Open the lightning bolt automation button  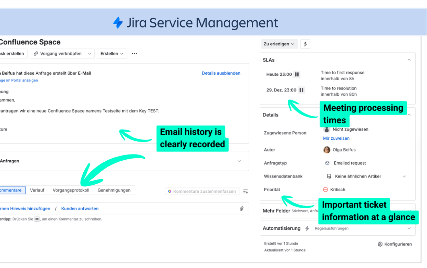305,44
